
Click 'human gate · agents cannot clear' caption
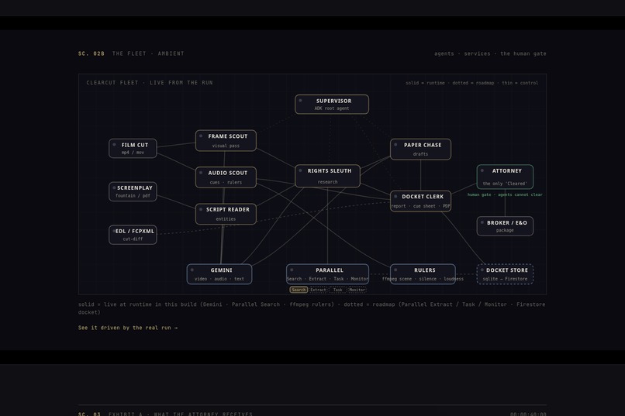coord(505,194)
